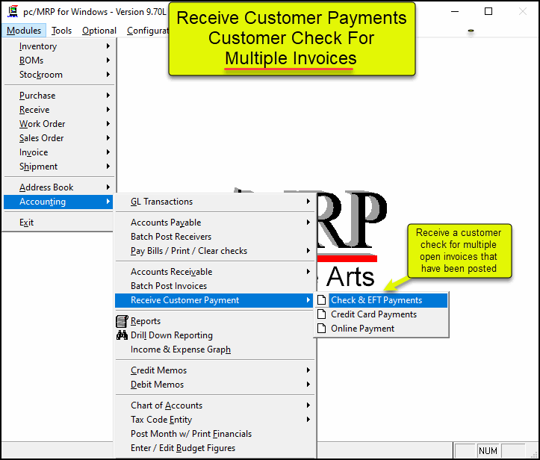Open the Optional menu in menu bar
Viewport: 540px width, 460px height.
point(99,31)
